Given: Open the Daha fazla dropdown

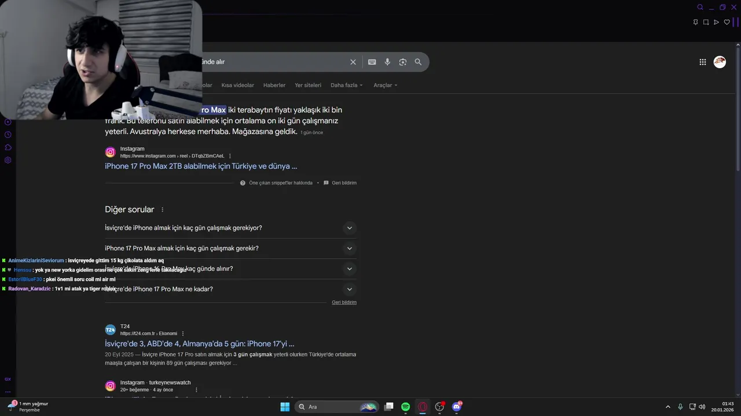Looking at the screenshot, I should pos(346,85).
